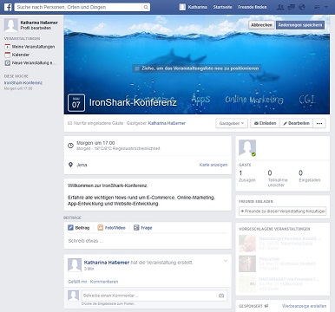Click Katharina name in top navigation
Viewport: 335px width, 312px height.
[x=198, y=7]
